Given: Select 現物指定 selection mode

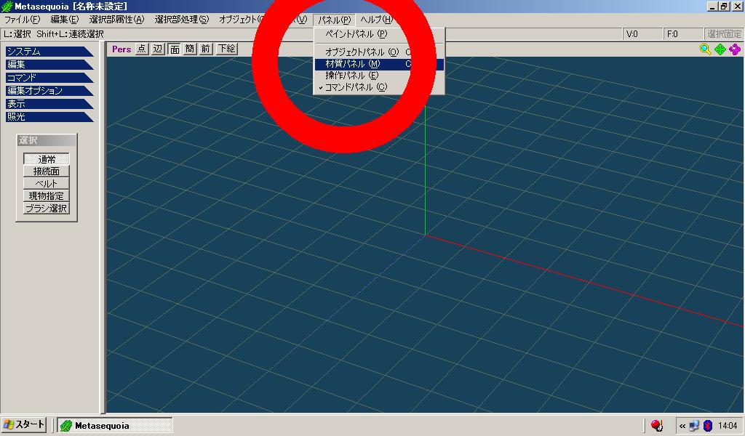Looking at the screenshot, I should pyautogui.click(x=47, y=196).
